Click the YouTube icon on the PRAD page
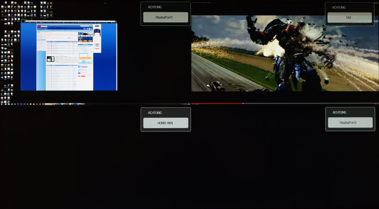The width and height of the screenshot is (379, 209). (x=79, y=76)
